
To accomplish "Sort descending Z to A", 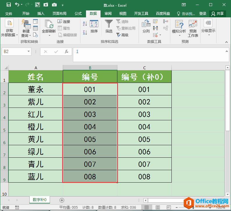I will (85, 33).
